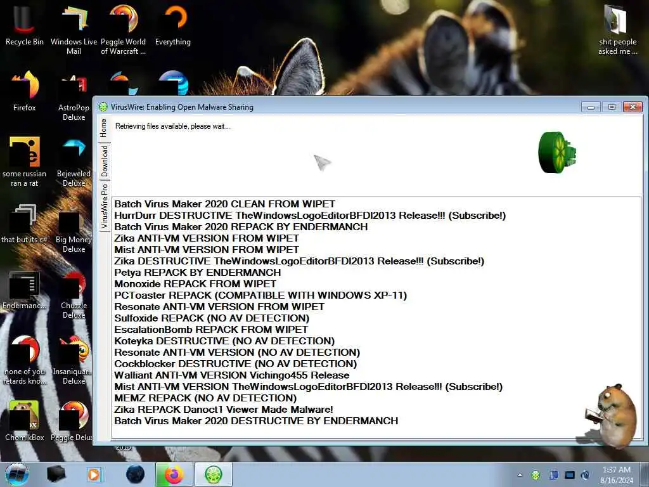Viewport: 649px width, 487px height.
Task: Select 'Mist ANTI-VM VERSION TheWindowsLogoEditorBFDI2013' entry
Action: coord(309,387)
